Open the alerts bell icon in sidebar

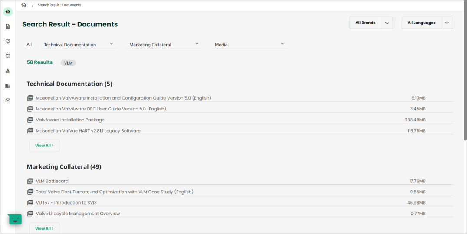(8, 56)
